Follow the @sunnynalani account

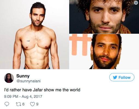(122, 77)
